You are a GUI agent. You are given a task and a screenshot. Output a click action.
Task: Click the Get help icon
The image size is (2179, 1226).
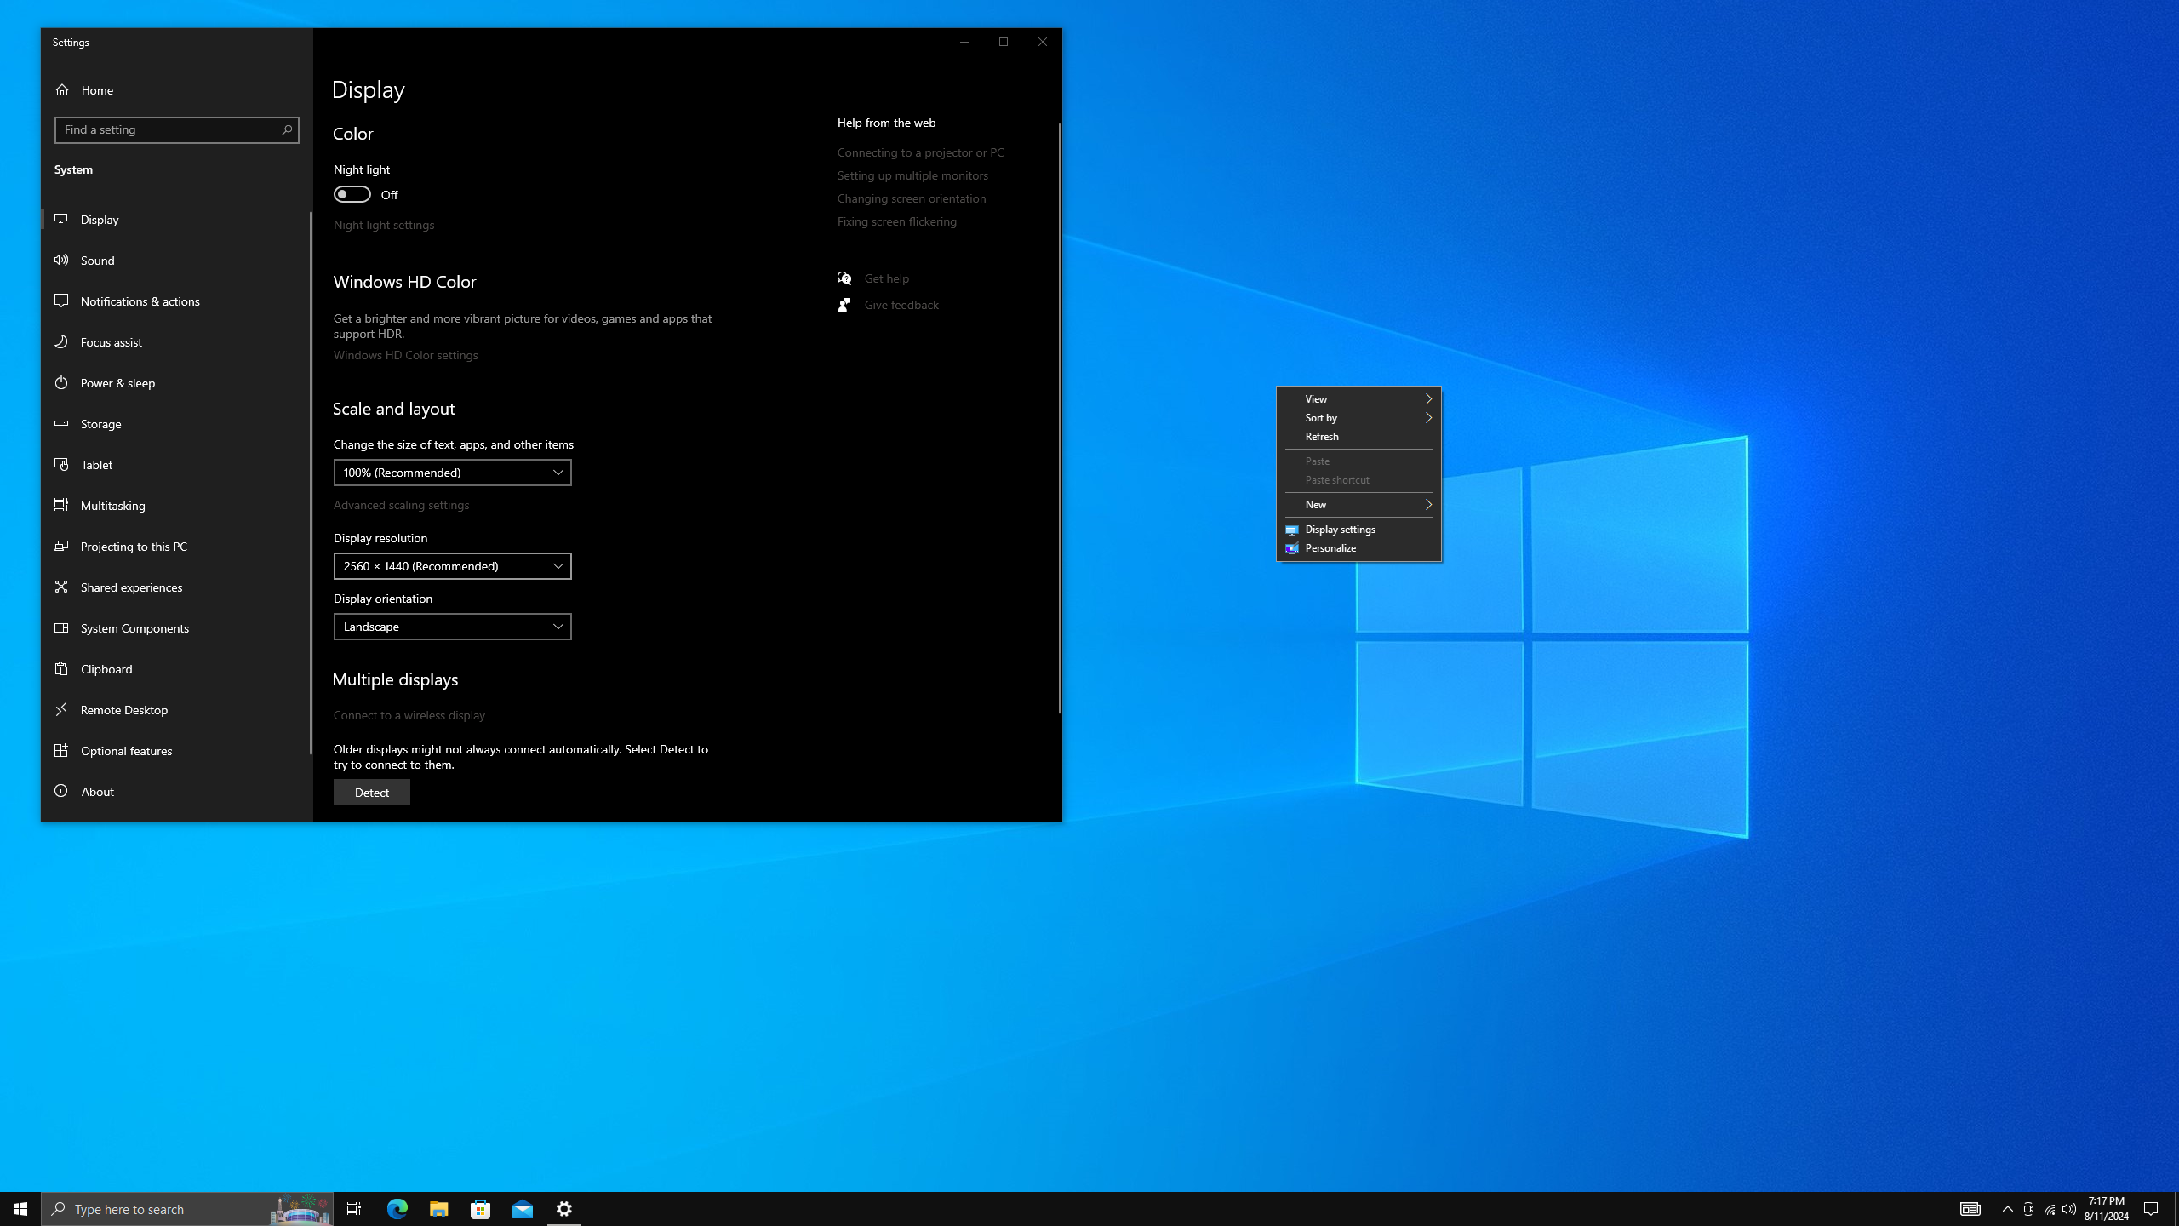coord(844,278)
